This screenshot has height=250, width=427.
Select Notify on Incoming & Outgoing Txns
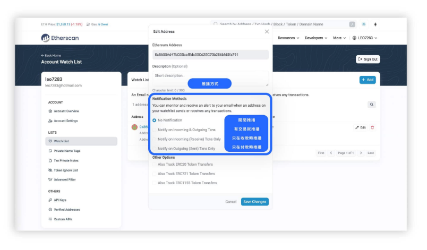[155, 130]
